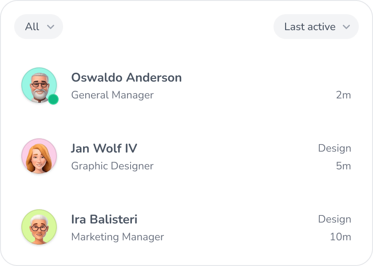Click Oswaldo Anderson's green online status dot
Screen dimensions: 373x266
pyautogui.click(x=53, y=99)
